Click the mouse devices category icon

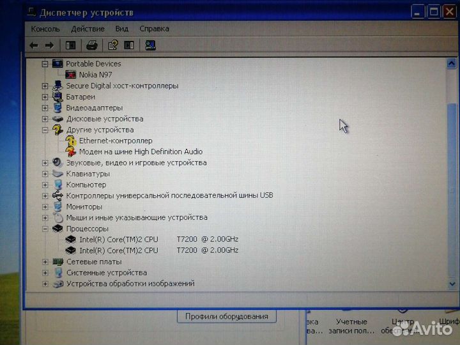pos(58,217)
